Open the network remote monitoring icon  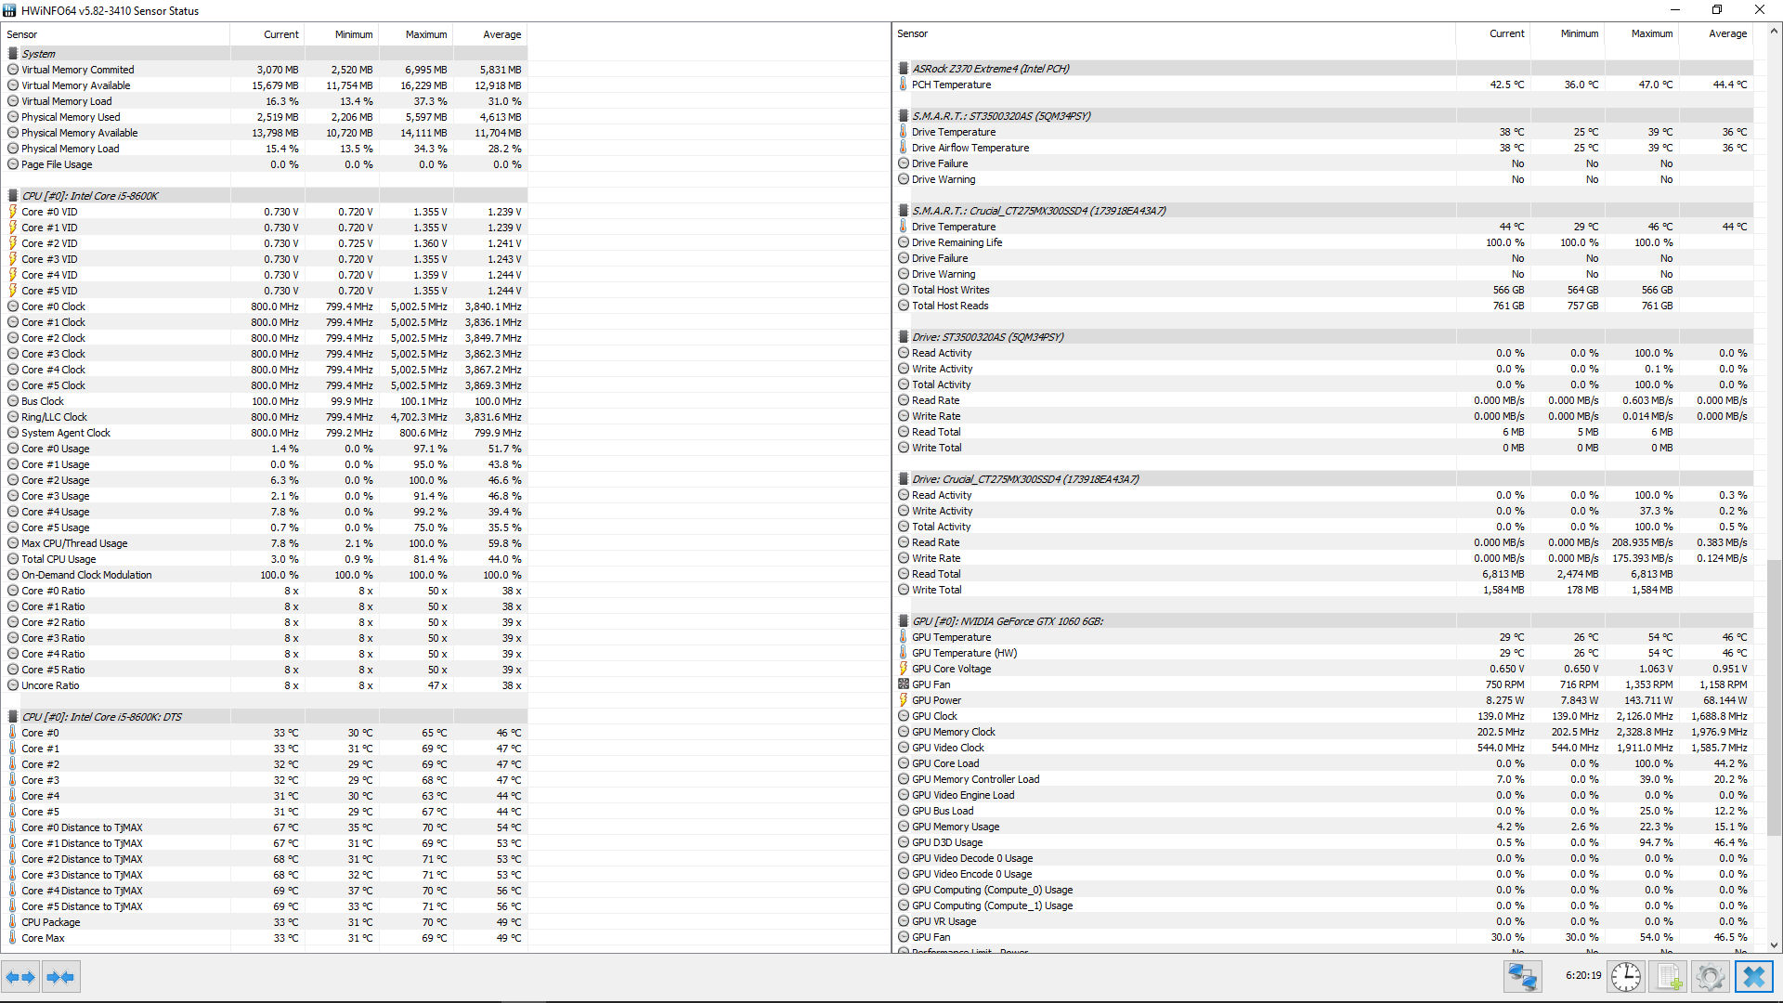click(1522, 977)
